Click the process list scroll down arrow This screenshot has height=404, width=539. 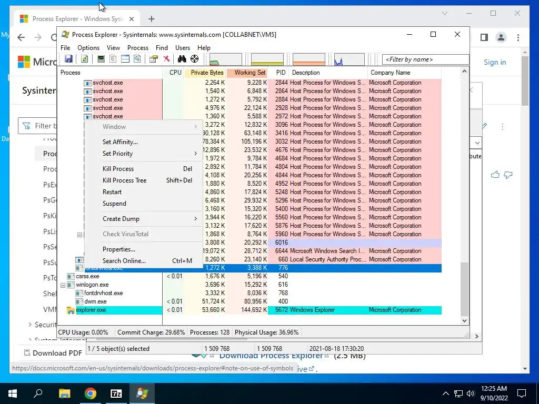coord(464,320)
